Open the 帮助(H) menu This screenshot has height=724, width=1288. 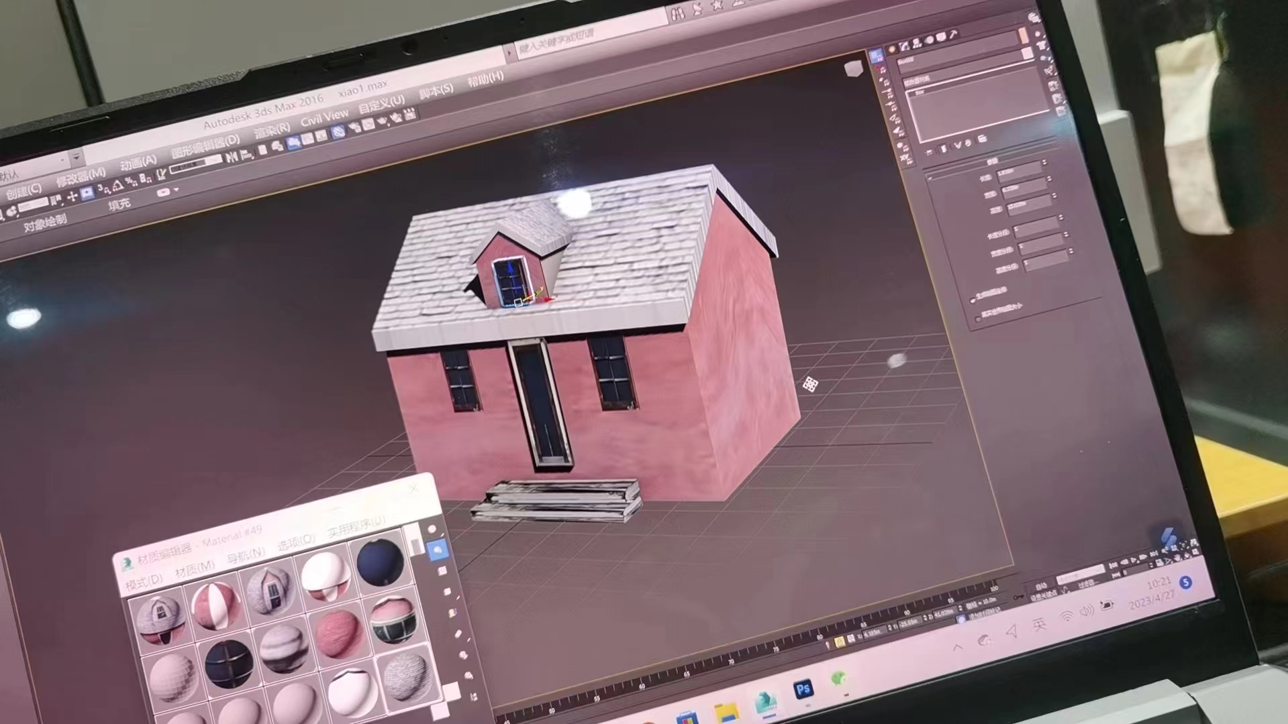coord(486,78)
